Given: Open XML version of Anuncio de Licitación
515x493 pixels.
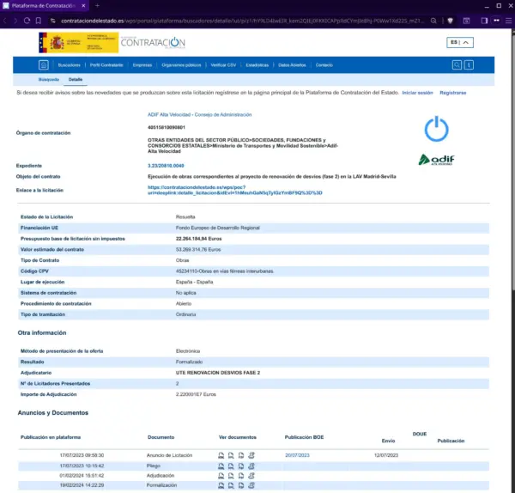Looking at the screenshot, I should [231, 455].
